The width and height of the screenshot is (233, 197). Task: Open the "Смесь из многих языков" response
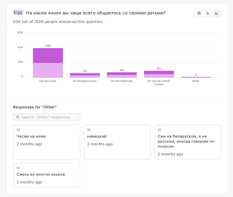[47, 175]
